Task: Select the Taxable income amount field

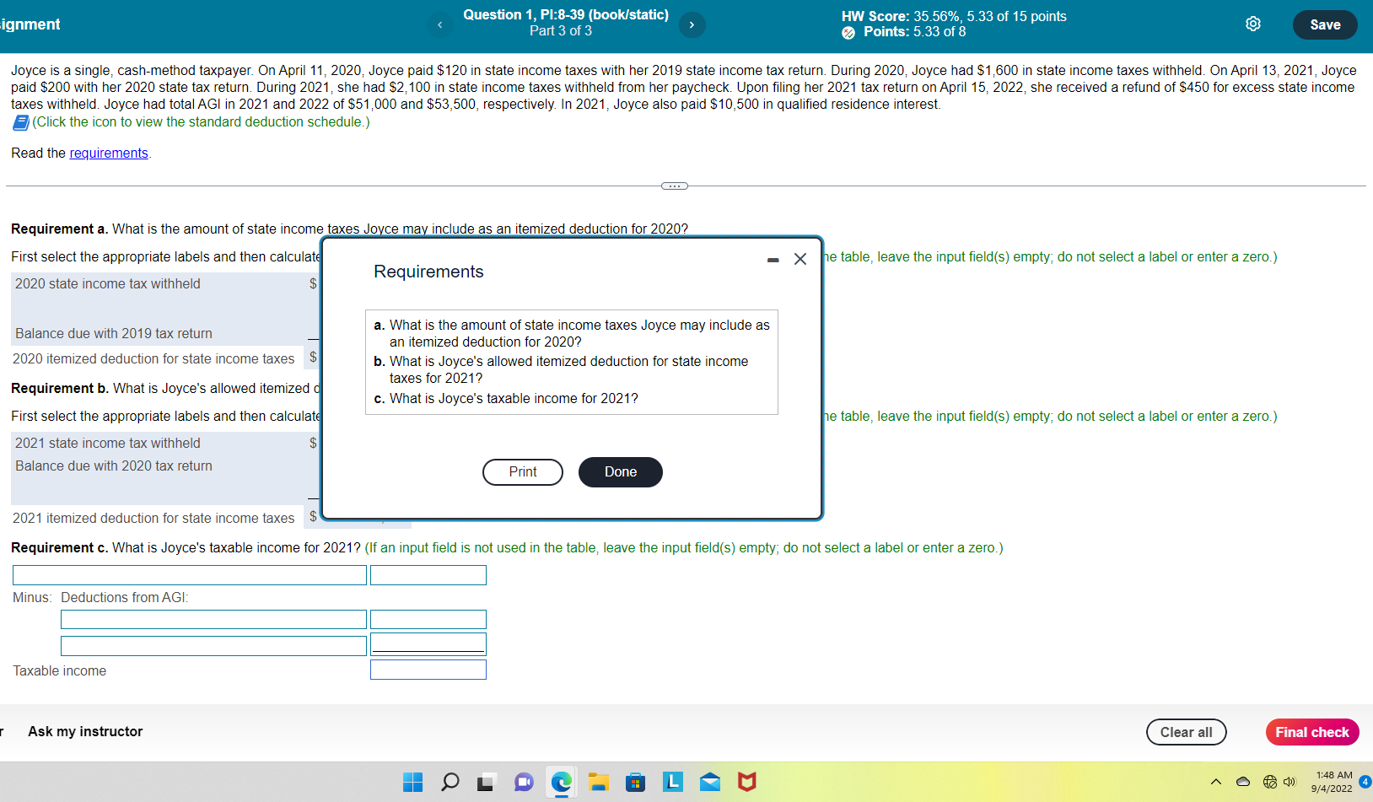Action: (x=428, y=670)
